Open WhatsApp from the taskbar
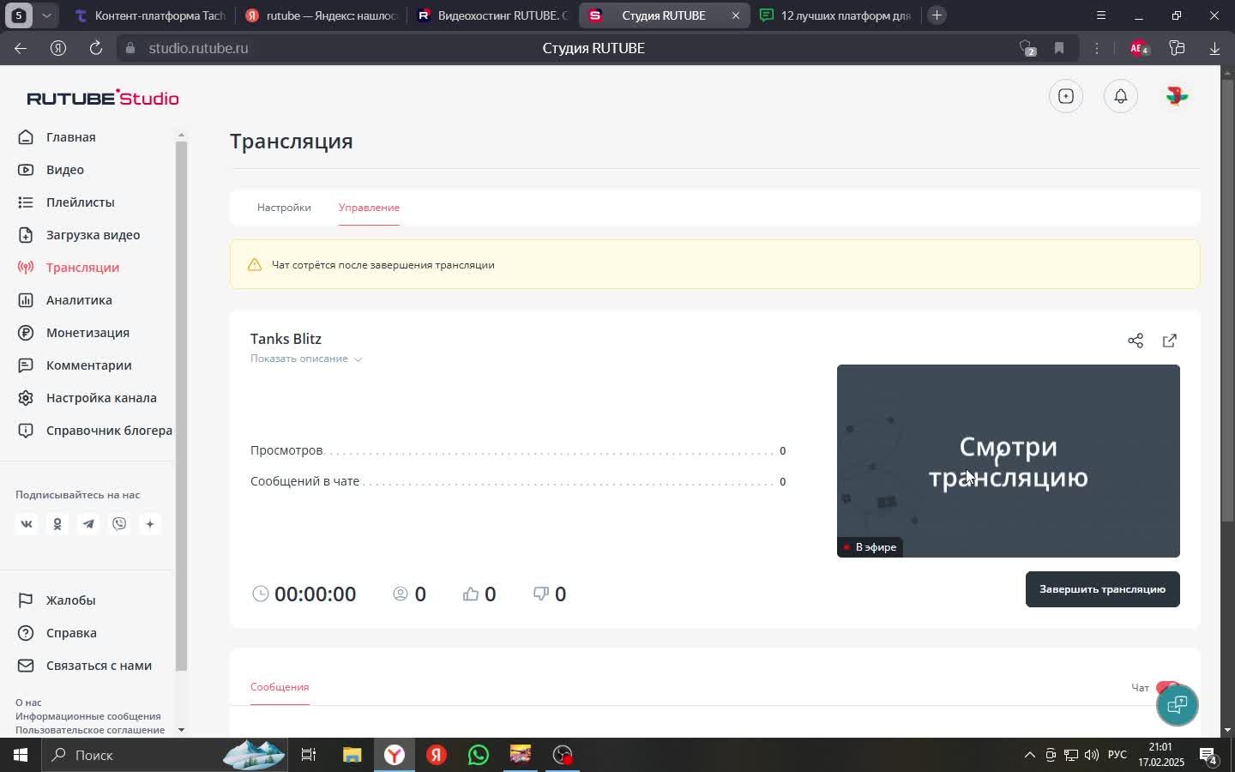Screen dimensions: 1235x772 coord(479,755)
